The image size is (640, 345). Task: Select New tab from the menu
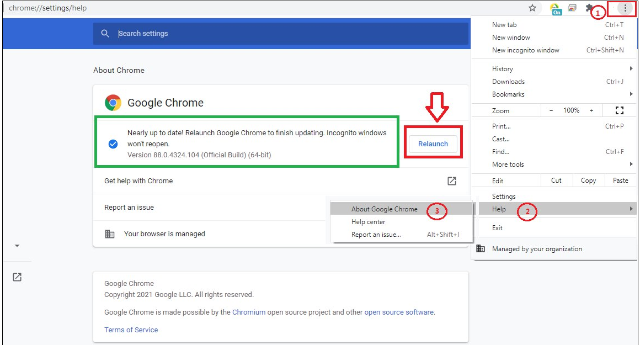(x=554, y=24)
